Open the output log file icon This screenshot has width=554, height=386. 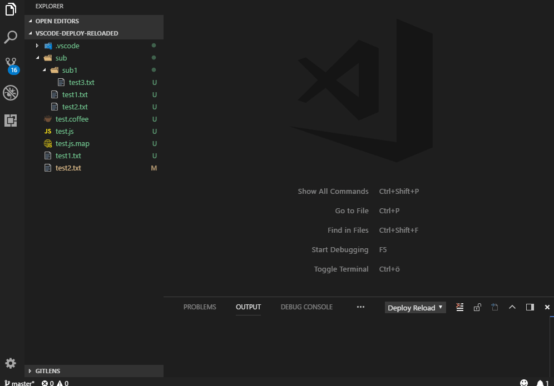coord(494,307)
